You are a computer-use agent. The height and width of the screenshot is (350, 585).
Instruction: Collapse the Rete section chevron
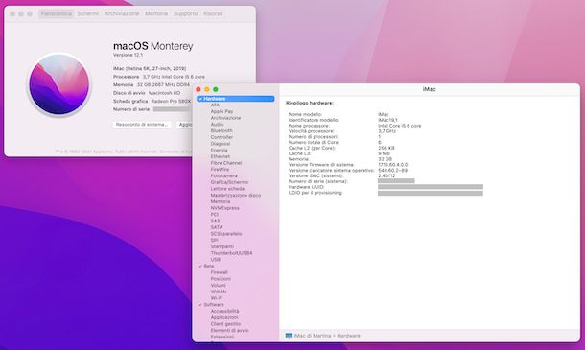point(200,266)
